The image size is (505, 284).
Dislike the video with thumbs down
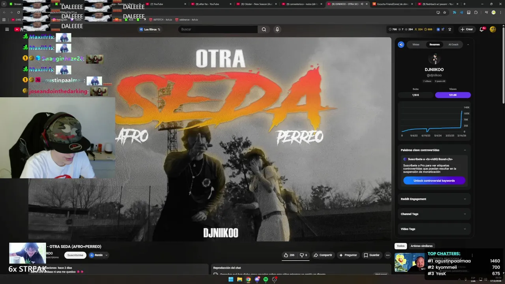303,255
